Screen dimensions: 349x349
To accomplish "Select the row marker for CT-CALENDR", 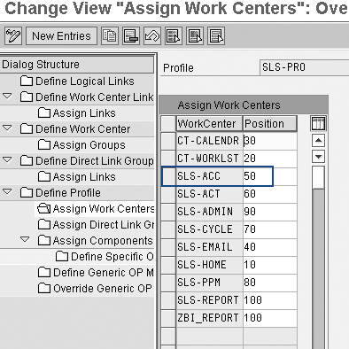I will 168,141.
